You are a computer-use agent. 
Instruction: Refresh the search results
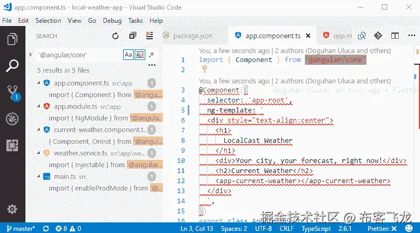click(116, 36)
